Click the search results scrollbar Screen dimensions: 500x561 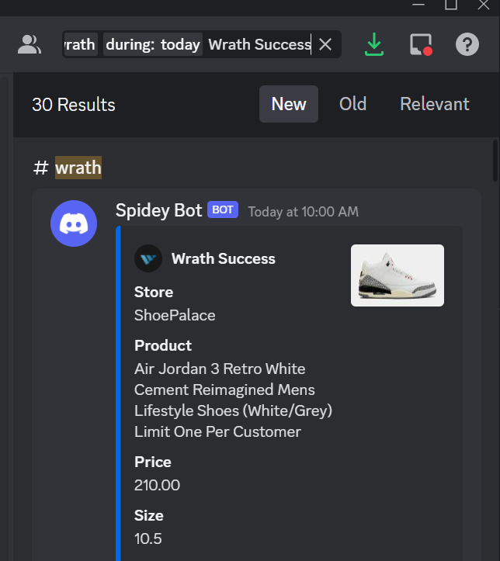(495, 161)
